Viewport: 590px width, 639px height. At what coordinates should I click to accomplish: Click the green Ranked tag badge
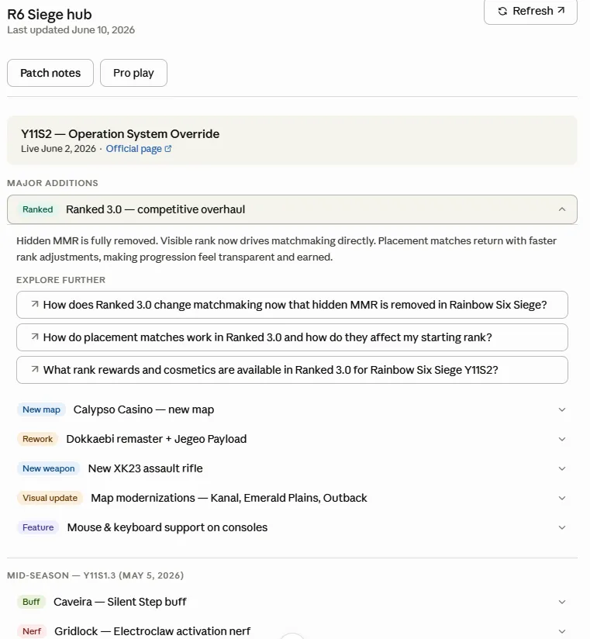(x=37, y=209)
